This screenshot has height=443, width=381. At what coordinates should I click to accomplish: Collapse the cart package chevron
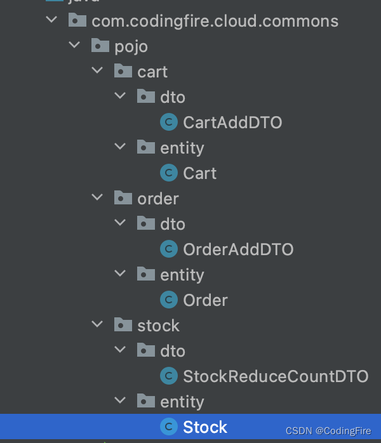coord(97,70)
